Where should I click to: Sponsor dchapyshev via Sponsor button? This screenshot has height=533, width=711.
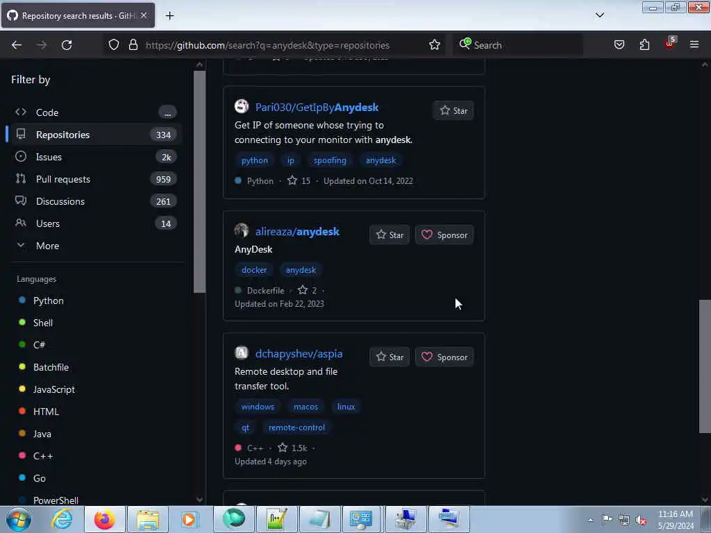point(444,357)
